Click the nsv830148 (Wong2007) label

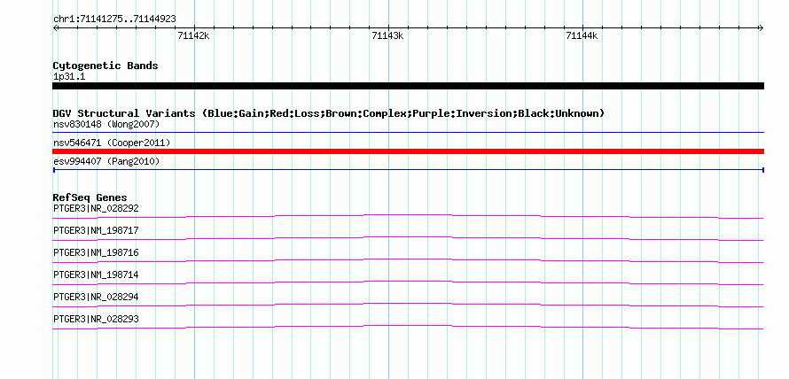(x=106, y=124)
